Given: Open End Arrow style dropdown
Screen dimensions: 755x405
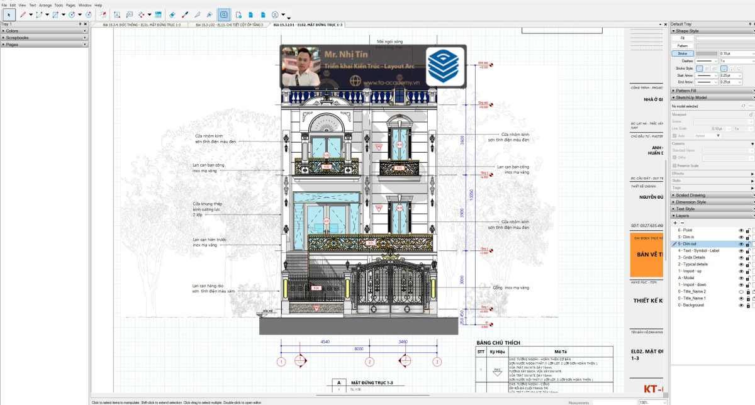Looking at the screenshot, I should (x=707, y=82).
